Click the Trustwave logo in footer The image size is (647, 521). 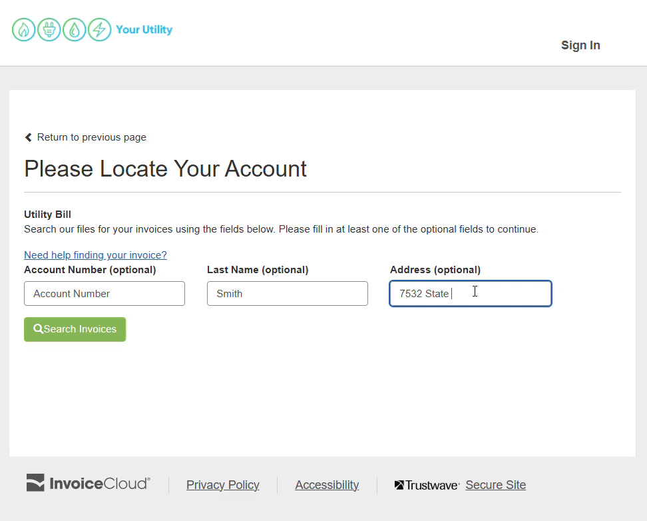pyautogui.click(x=427, y=486)
